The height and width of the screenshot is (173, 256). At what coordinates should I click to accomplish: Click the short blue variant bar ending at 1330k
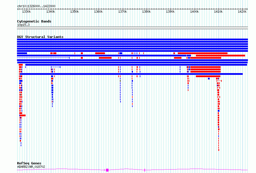click(22, 53)
